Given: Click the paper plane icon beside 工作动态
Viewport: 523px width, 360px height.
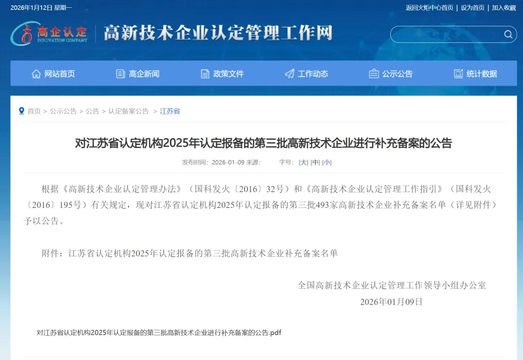Looking at the screenshot, I should pos(290,74).
